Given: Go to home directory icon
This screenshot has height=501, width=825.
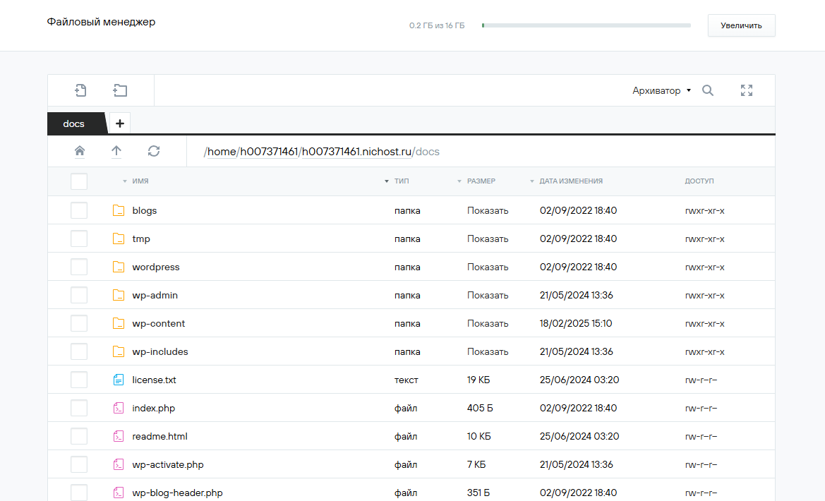Looking at the screenshot, I should (x=80, y=151).
